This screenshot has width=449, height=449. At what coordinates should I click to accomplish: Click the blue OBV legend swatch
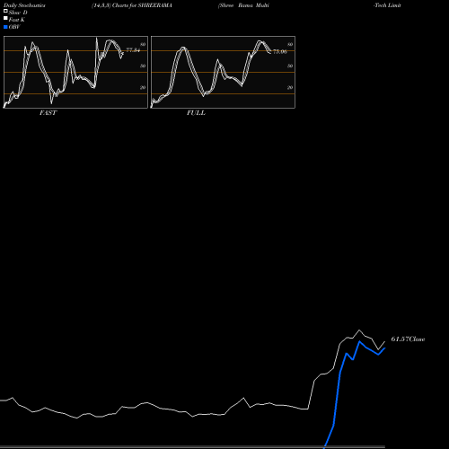[x=5, y=27]
